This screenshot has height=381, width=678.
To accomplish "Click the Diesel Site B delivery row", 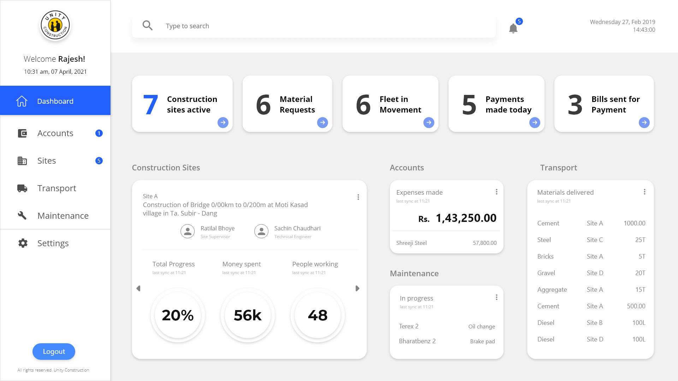I will 591,323.
